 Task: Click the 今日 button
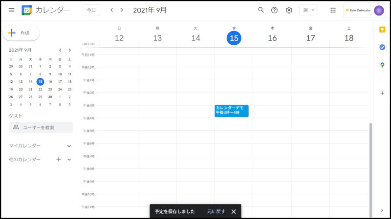pos(91,10)
